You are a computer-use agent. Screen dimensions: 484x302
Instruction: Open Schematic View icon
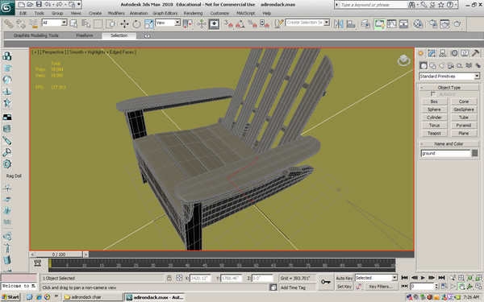coord(403,24)
